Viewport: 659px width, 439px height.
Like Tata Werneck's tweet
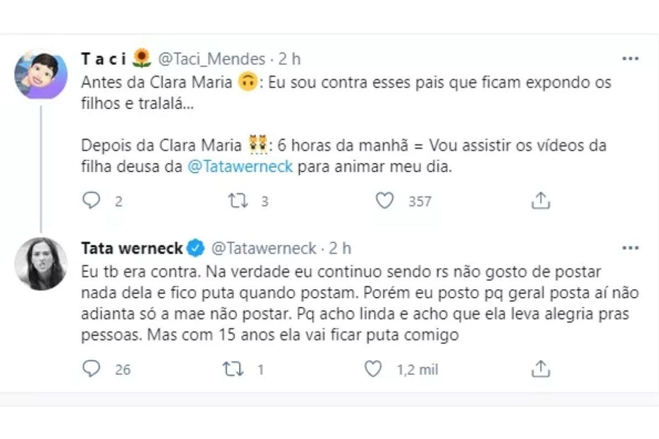point(373,369)
